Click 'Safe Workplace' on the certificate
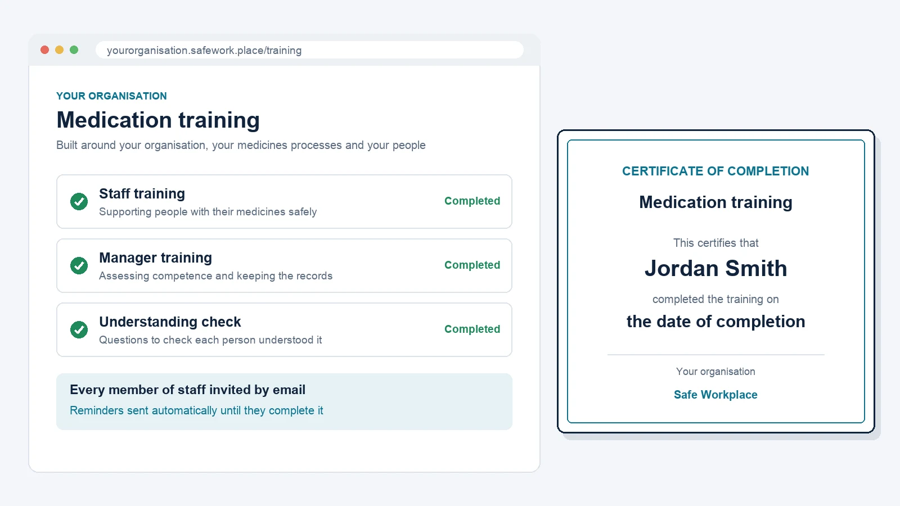Image resolution: width=900 pixels, height=506 pixels. pos(715,395)
